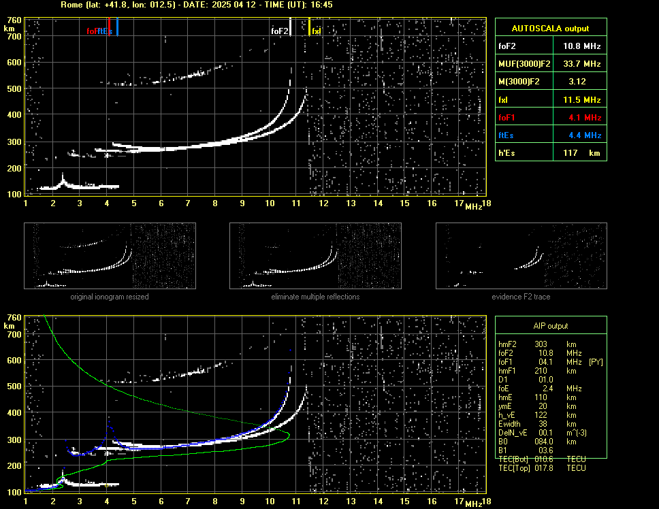Click the B1 "03.6" value

tap(545, 450)
